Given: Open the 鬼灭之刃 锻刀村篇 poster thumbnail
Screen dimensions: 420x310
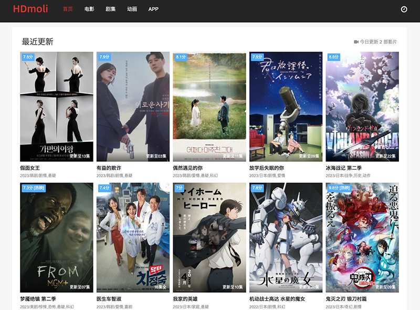Looking at the screenshot, I should click(362, 237).
